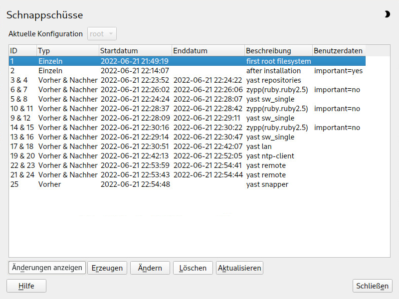This screenshot has width=399, height=299.
Task: Open the Aktuelle Konfiguration root dropdown
Action: [102, 33]
